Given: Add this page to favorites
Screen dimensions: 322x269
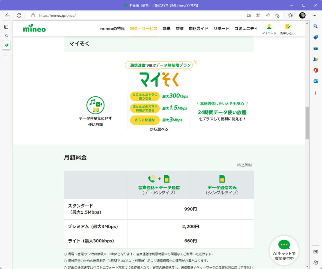Looking at the screenshot, I should tap(277, 15).
